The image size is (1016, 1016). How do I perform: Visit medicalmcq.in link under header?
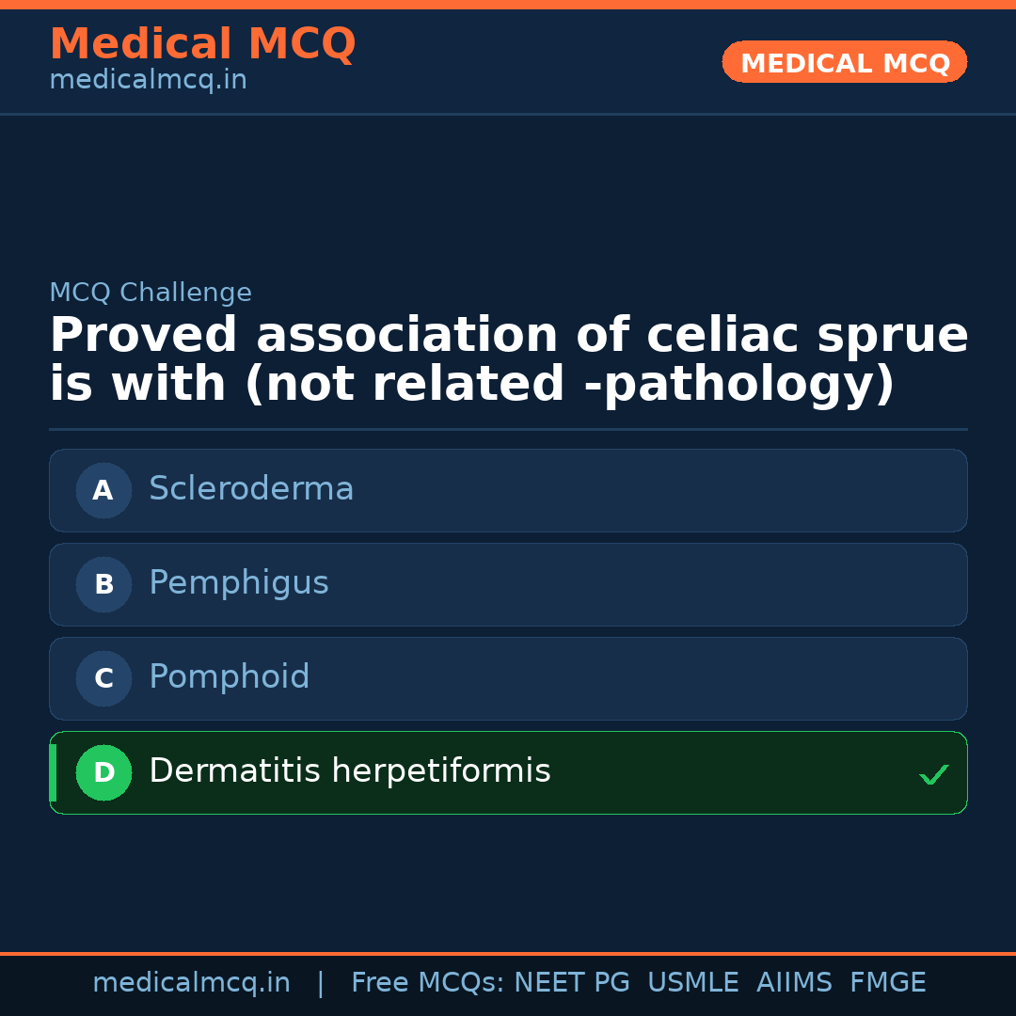point(148,81)
